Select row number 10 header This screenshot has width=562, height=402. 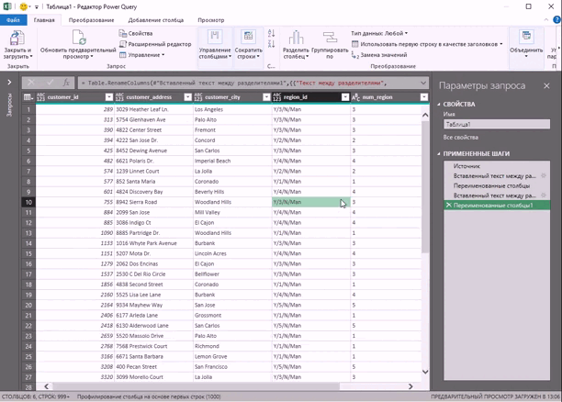click(28, 202)
